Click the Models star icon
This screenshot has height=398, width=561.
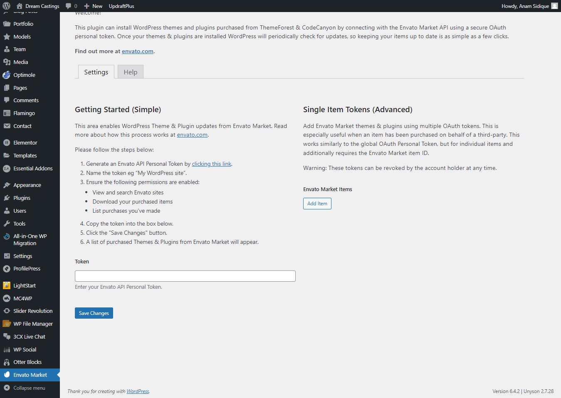pos(7,37)
